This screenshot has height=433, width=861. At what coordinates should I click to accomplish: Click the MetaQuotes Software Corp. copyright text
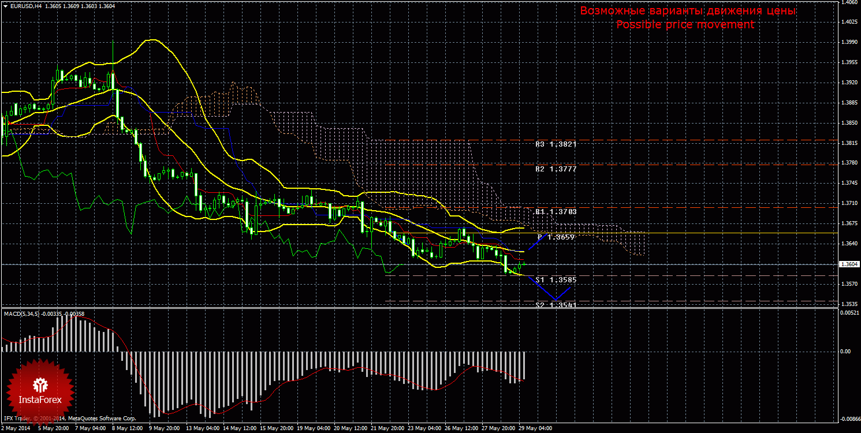(x=102, y=418)
